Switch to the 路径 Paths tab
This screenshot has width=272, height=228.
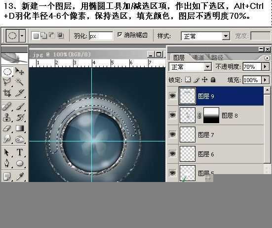pyautogui.click(x=217, y=57)
